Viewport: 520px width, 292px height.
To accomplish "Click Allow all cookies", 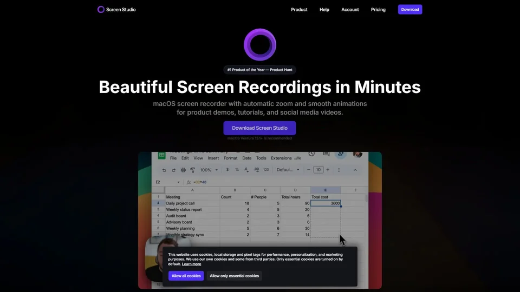I will (x=186, y=276).
